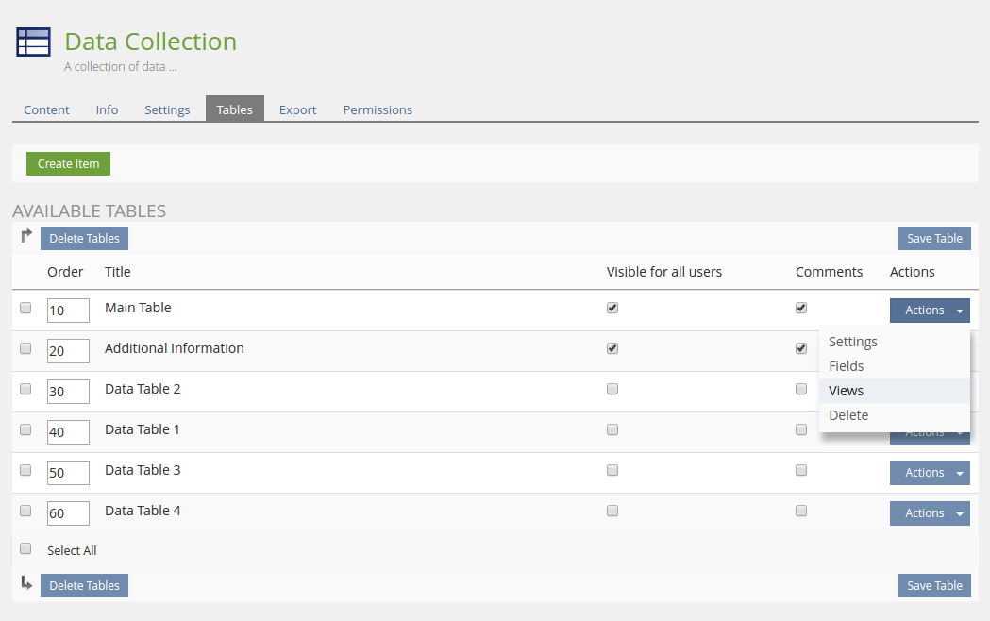Screen dimensions: 990x621
Task: Expand the Actions dropdown for Data Table 4
Action: pyautogui.click(x=929, y=513)
